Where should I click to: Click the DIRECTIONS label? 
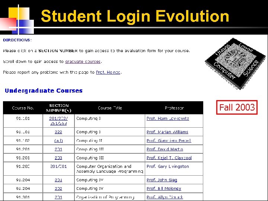point(17,40)
